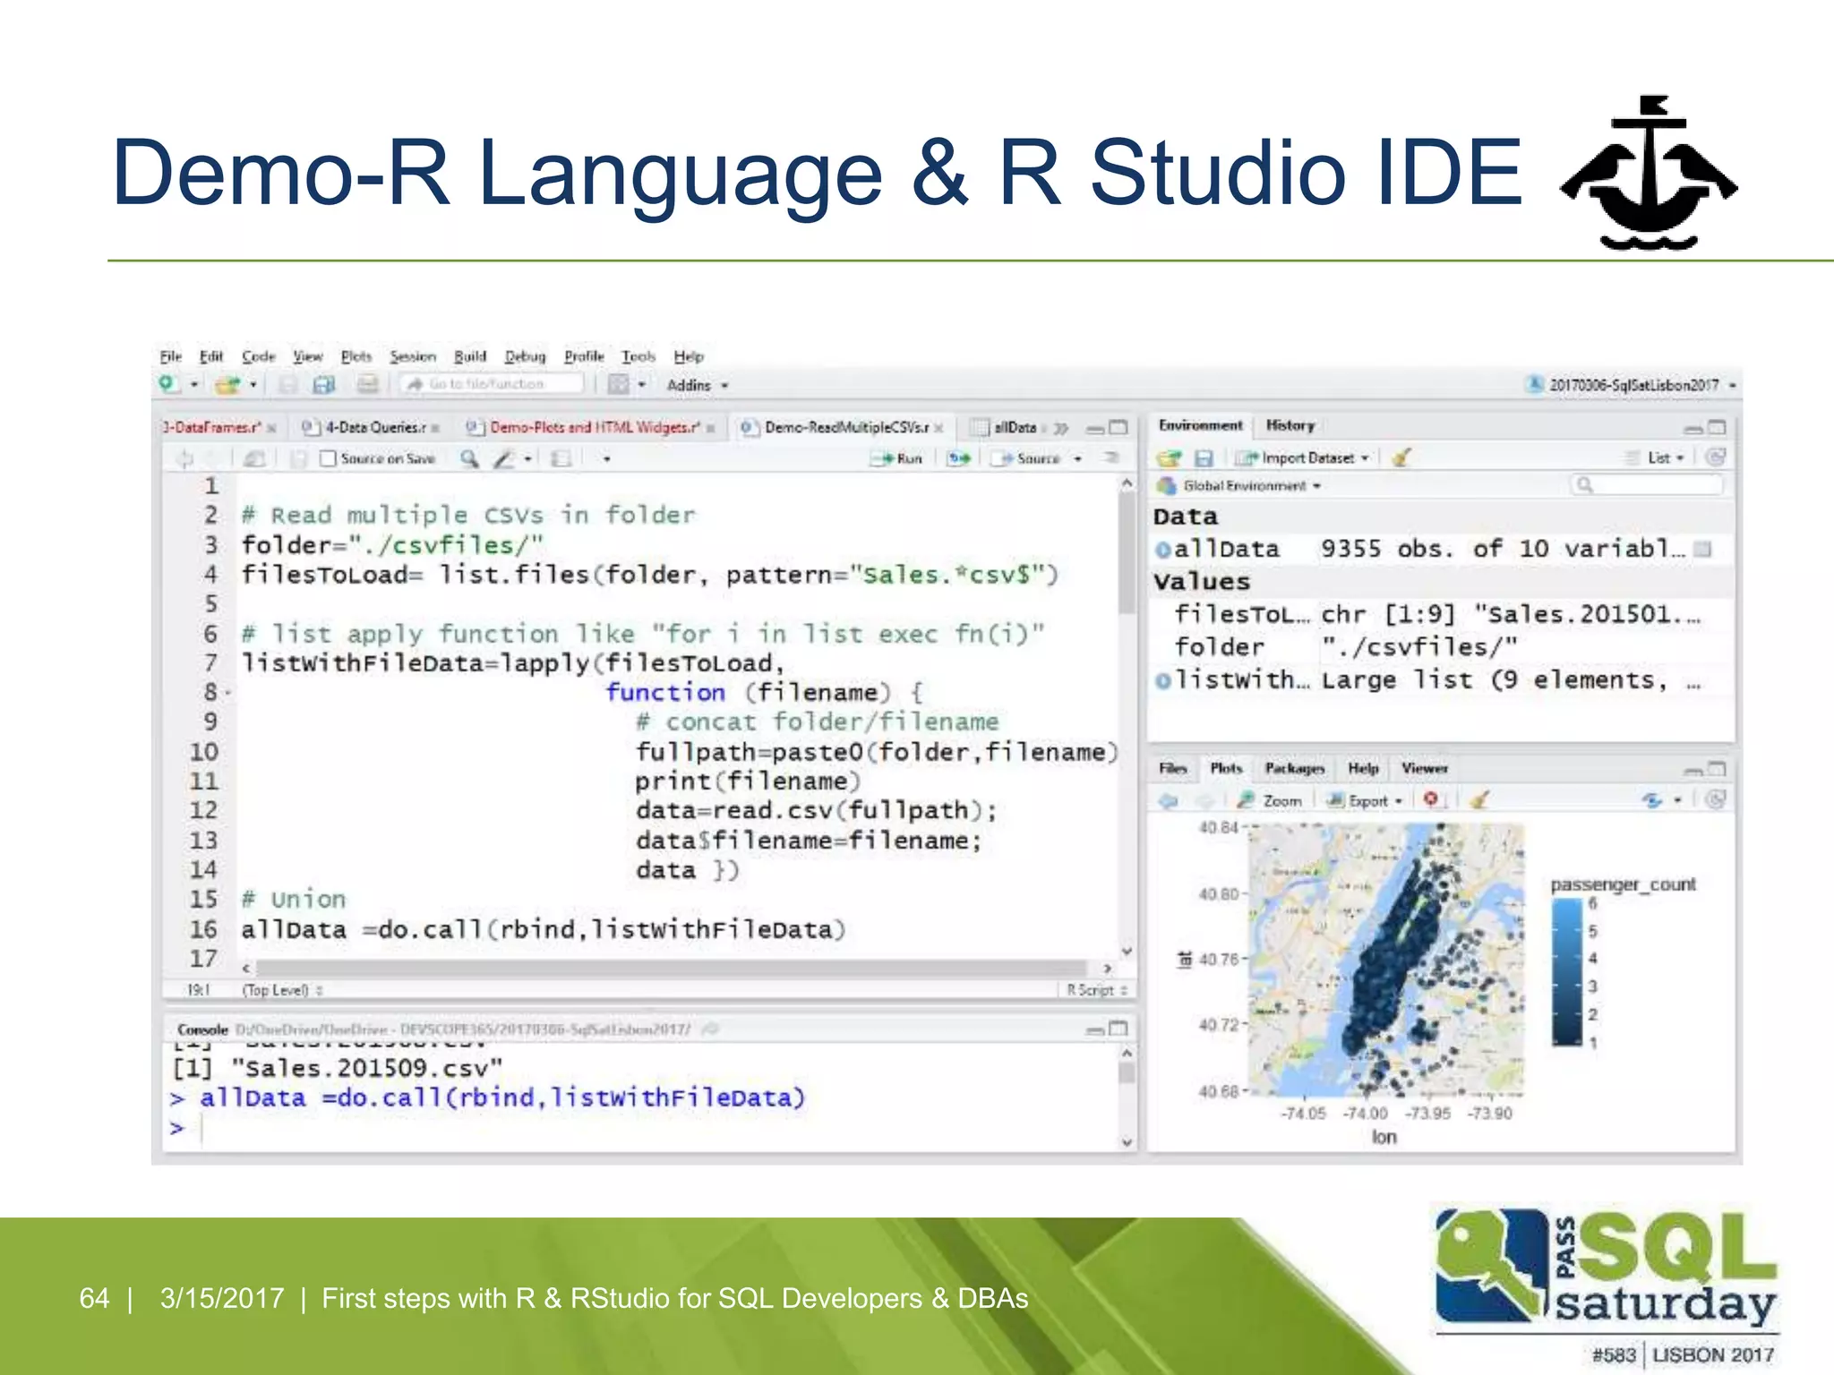The height and width of the screenshot is (1375, 1834).
Task: Click the Zoom plot button
Action: (1271, 801)
